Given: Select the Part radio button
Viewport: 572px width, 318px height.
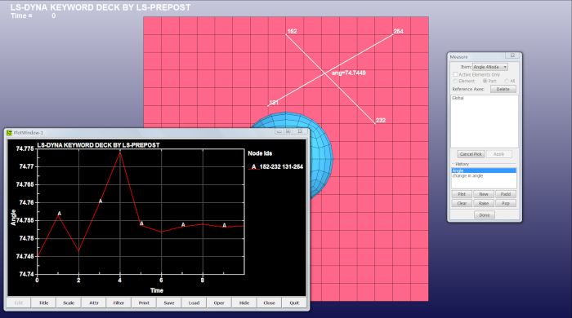Looking at the screenshot, I should [x=485, y=81].
